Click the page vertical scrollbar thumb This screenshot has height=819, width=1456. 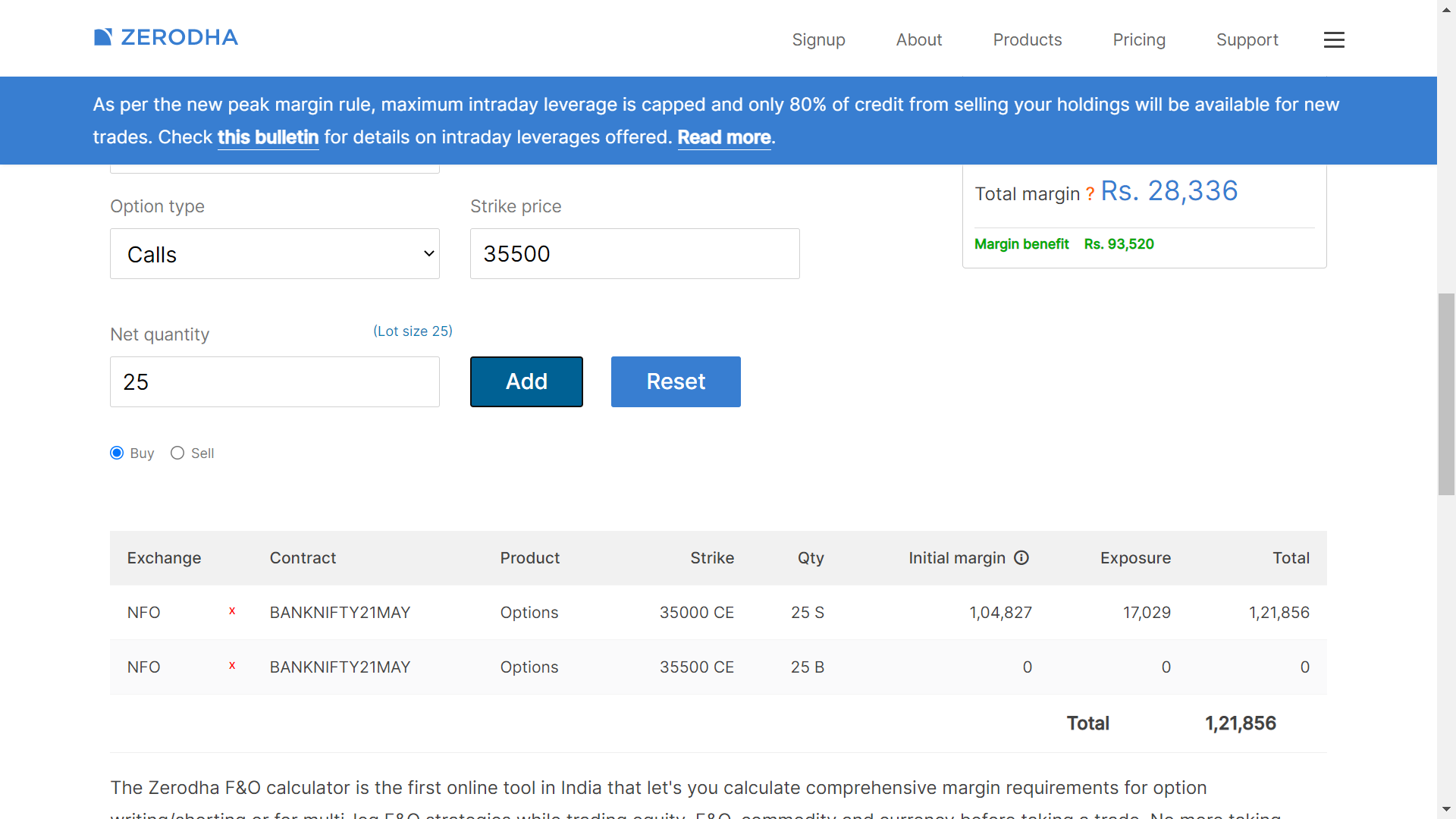1446,394
